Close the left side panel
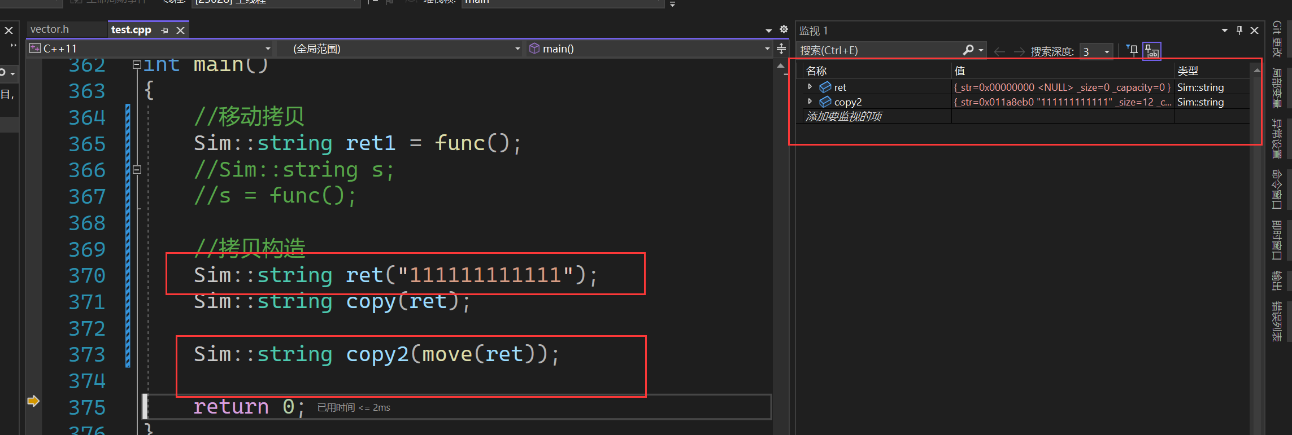 pos(8,30)
